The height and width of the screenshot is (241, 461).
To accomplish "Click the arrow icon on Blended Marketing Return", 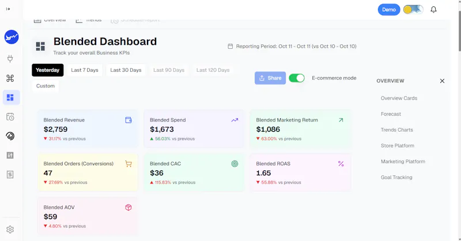I will point(341,120).
